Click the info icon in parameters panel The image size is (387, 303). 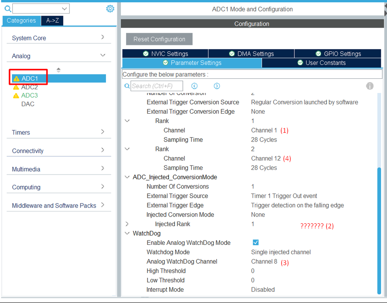point(370,86)
